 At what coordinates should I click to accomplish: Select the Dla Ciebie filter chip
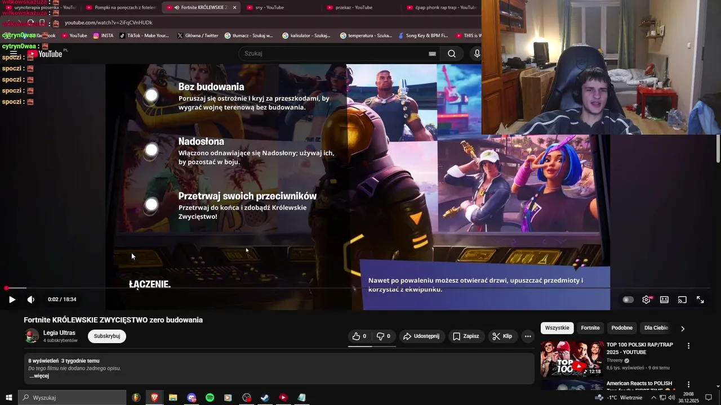coord(656,328)
